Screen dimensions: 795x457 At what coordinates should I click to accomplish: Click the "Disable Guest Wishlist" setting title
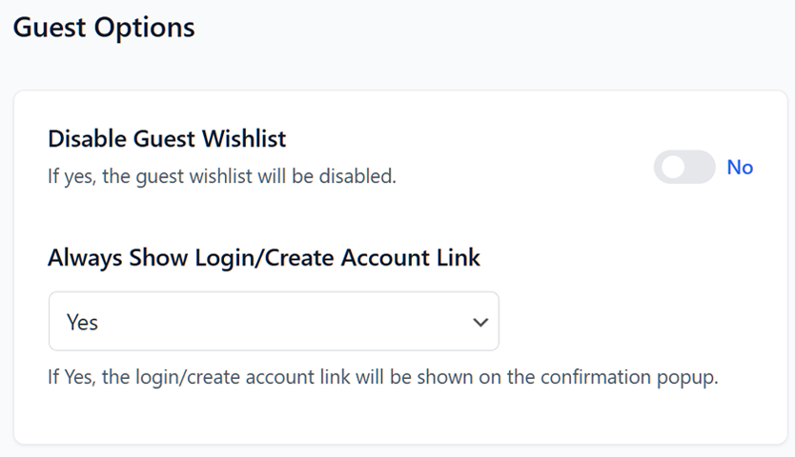click(x=167, y=139)
